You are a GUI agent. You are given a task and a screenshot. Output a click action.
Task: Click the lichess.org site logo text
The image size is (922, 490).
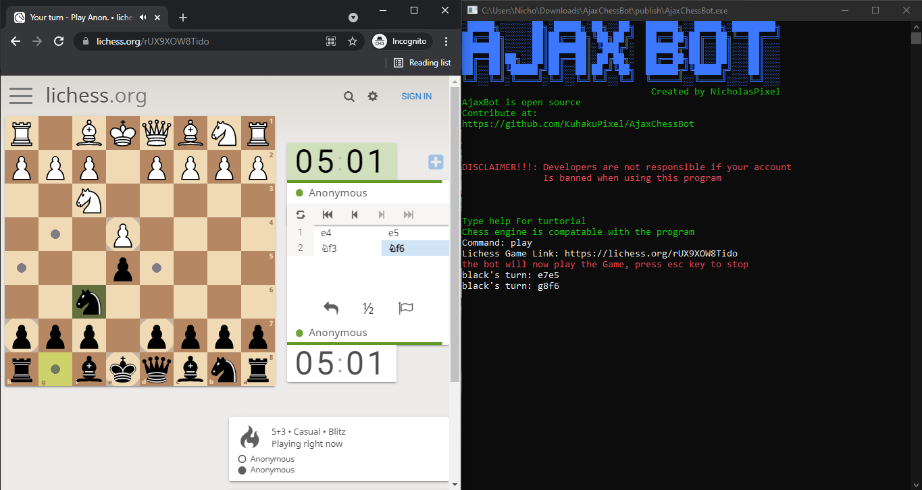(x=96, y=96)
